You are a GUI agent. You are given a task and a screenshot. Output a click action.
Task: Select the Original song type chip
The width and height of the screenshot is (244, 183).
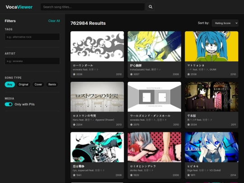click(23, 84)
